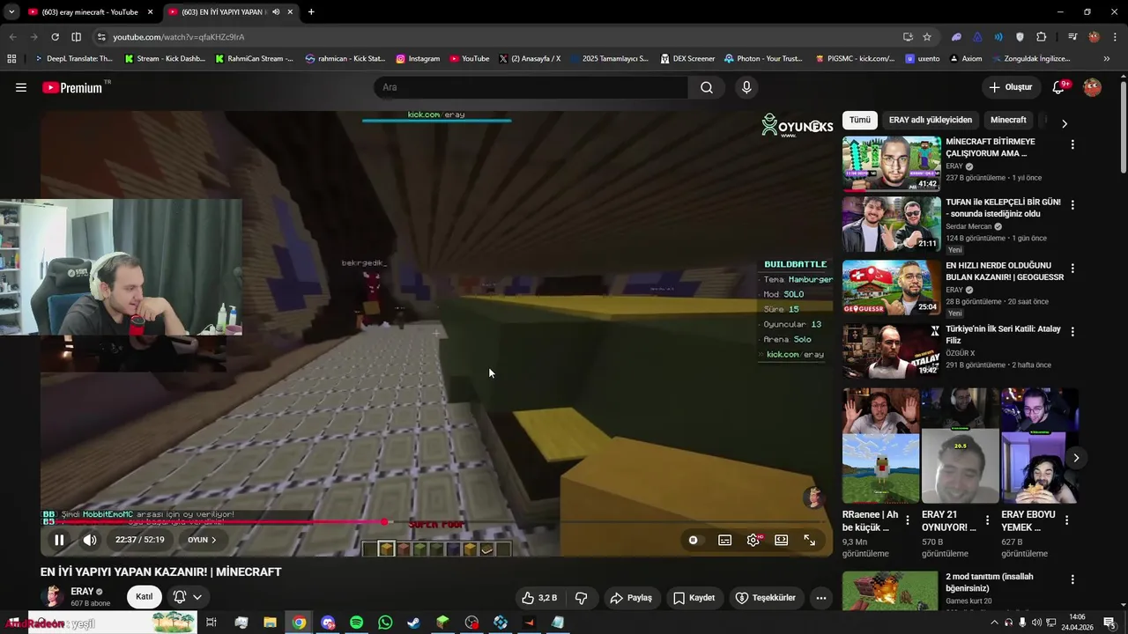Mute the tab playing EN İYİ YAPIYI YAPAN
Viewport: 1128px width, 634px height.
(276, 12)
